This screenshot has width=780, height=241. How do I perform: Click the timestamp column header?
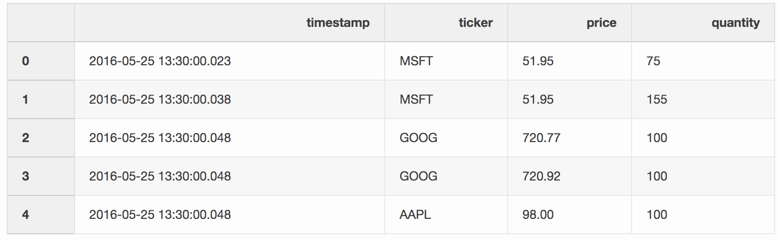338,23
